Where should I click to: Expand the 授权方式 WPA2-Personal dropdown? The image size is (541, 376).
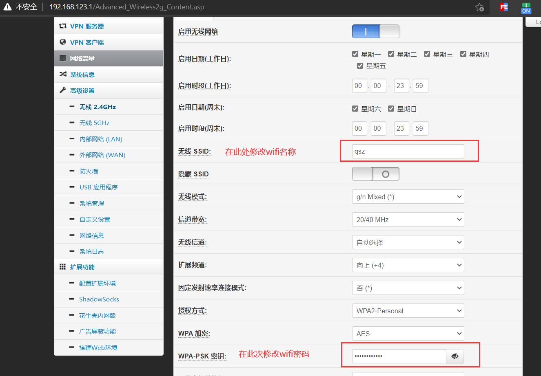click(x=408, y=310)
